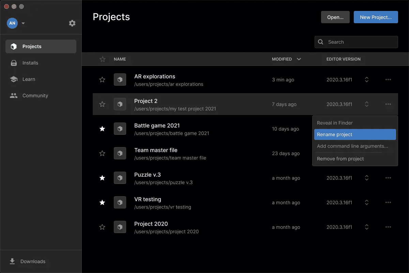Open the options ellipsis for Battle game 2021
Screen dimensions: 409x273
click(388, 129)
